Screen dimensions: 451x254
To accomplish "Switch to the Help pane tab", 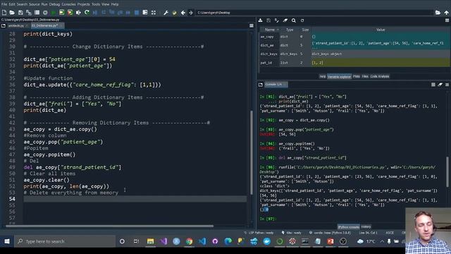I will tap(323, 76).
